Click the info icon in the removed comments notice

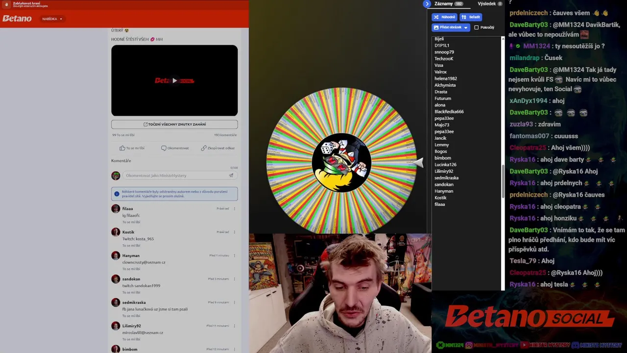pyautogui.click(x=117, y=194)
